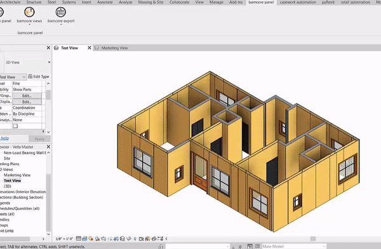Click the Detail Level icon in view control bar

[79, 239]
